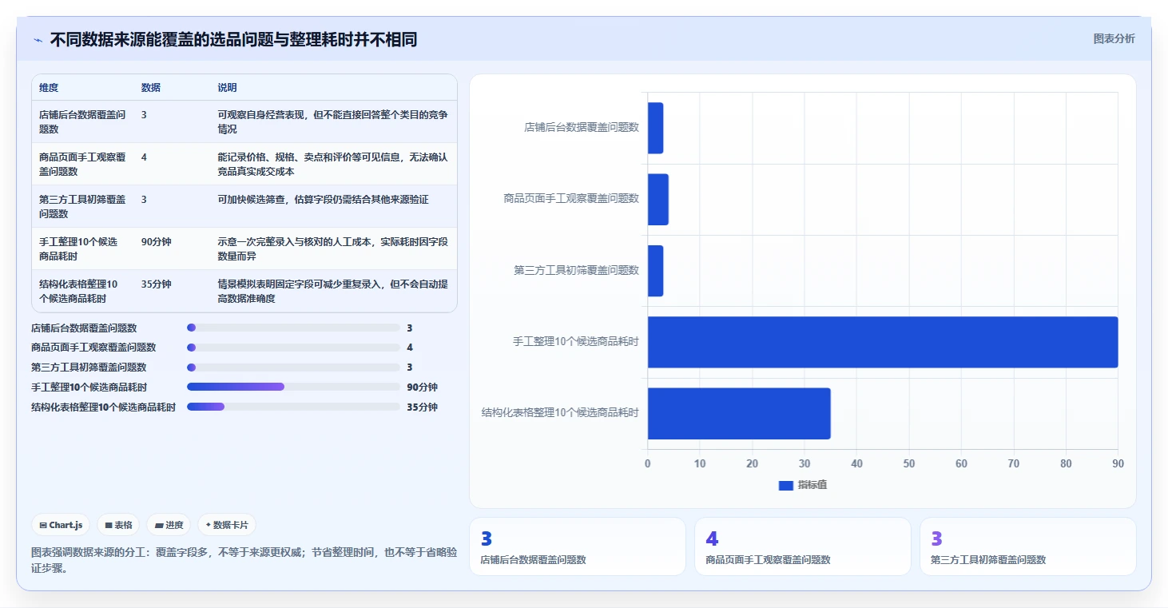Toggle the blue 指标值 legend swatch

(786, 486)
